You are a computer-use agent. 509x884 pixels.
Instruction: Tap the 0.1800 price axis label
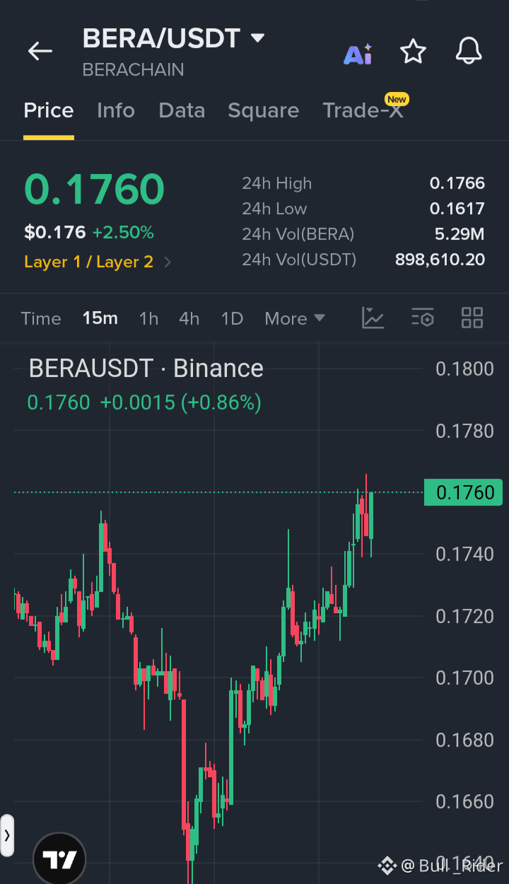click(464, 368)
